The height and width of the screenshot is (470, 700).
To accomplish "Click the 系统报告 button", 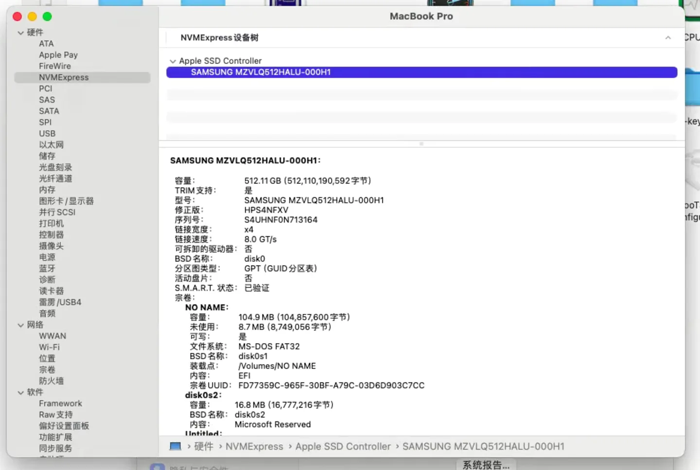I will pyautogui.click(x=486, y=465).
